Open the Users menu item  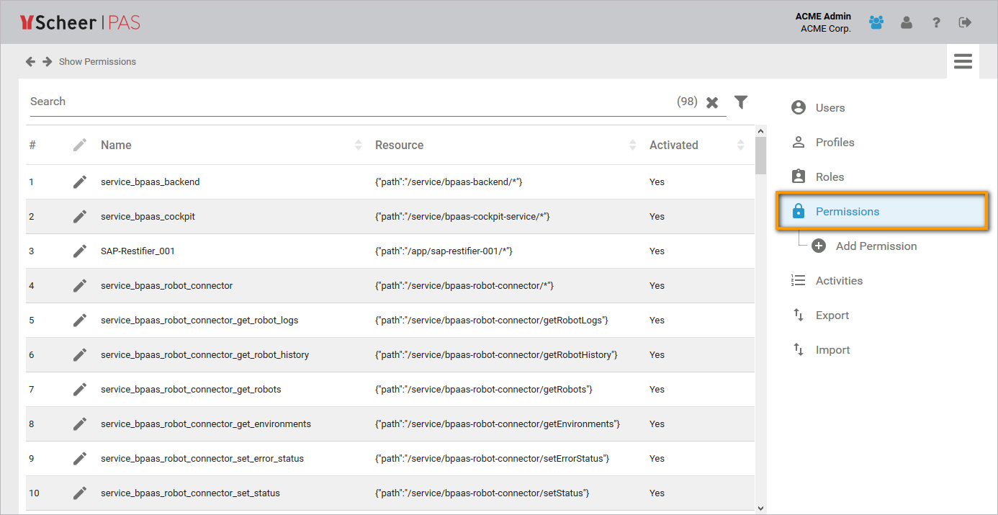click(x=830, y=108)
